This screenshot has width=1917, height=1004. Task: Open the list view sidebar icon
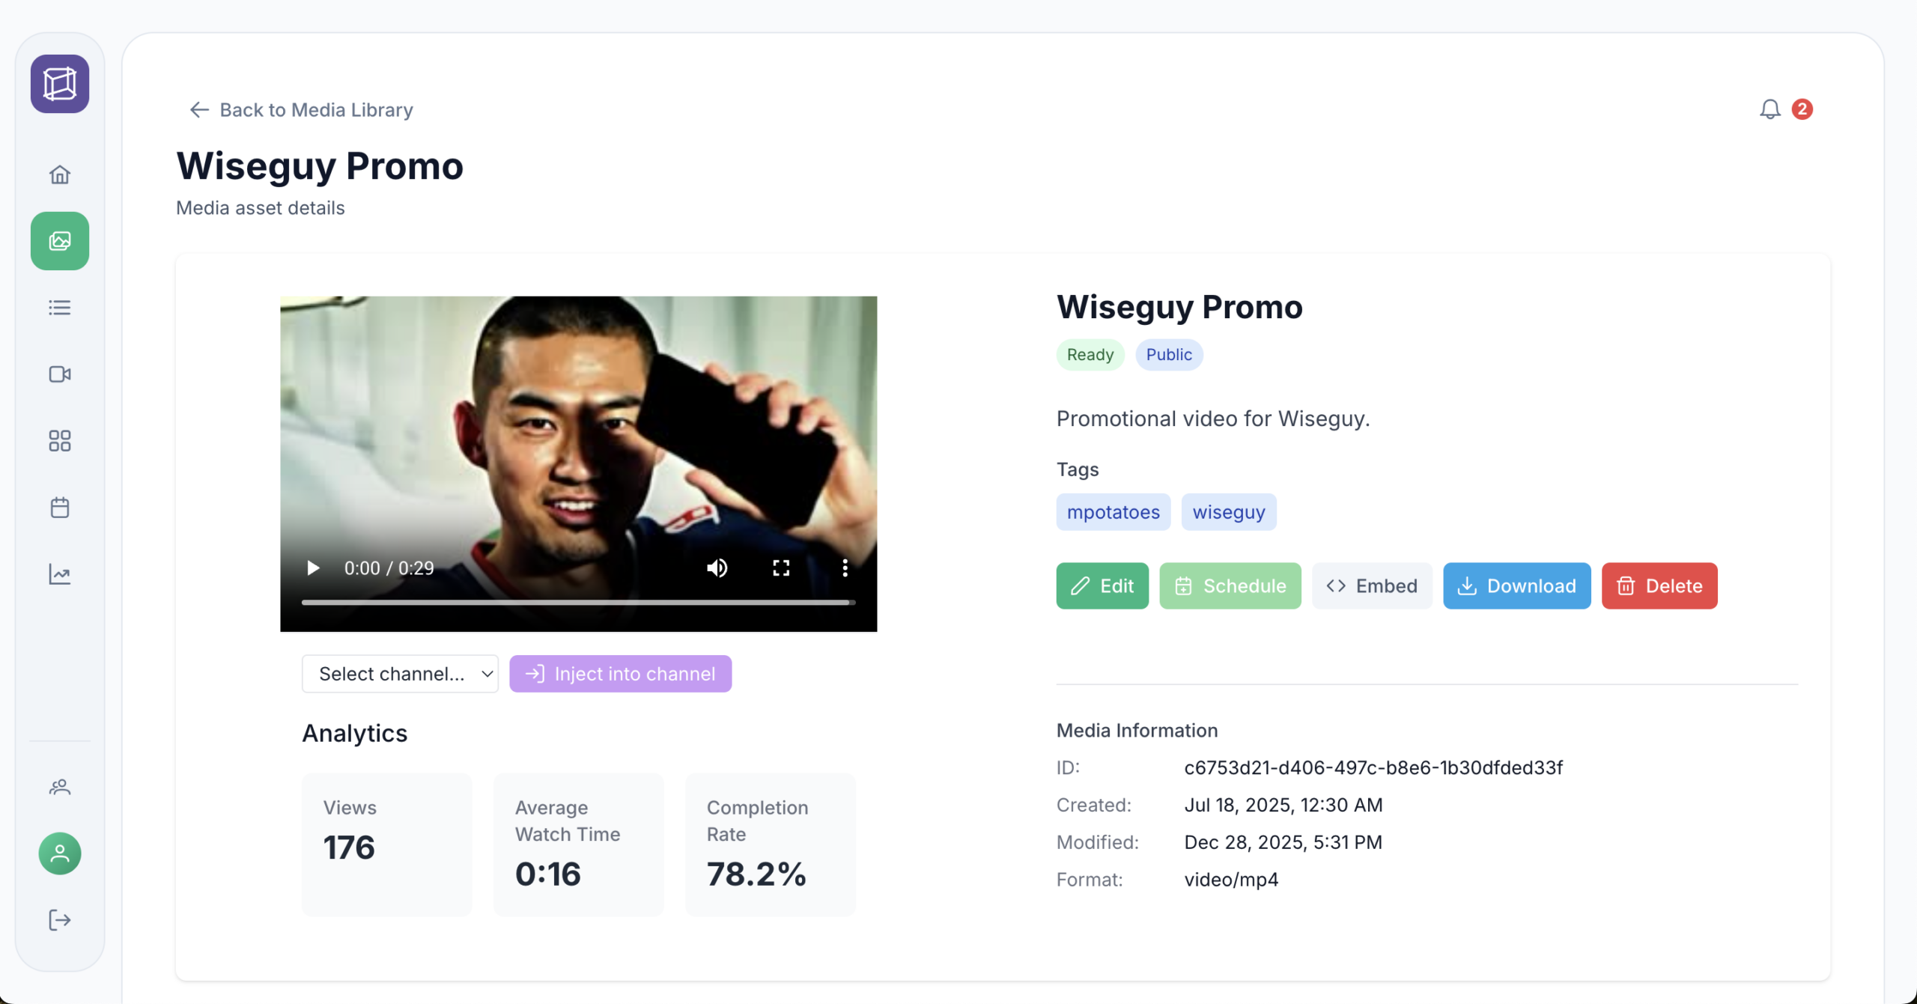[x=60, y=308]
